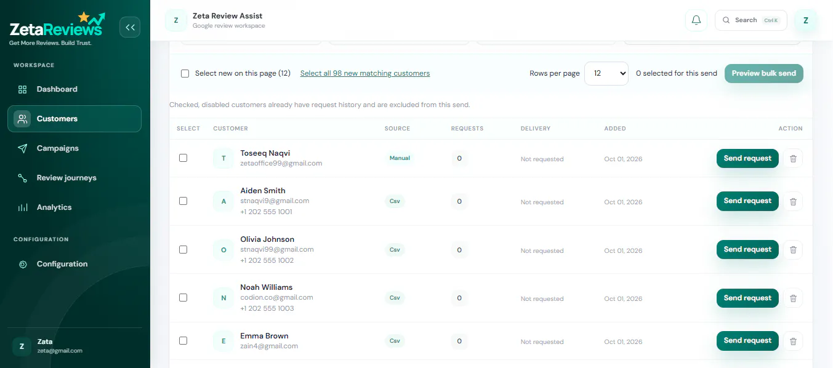
Task: Open notifications via the bell icon
Action: point(696,20)
